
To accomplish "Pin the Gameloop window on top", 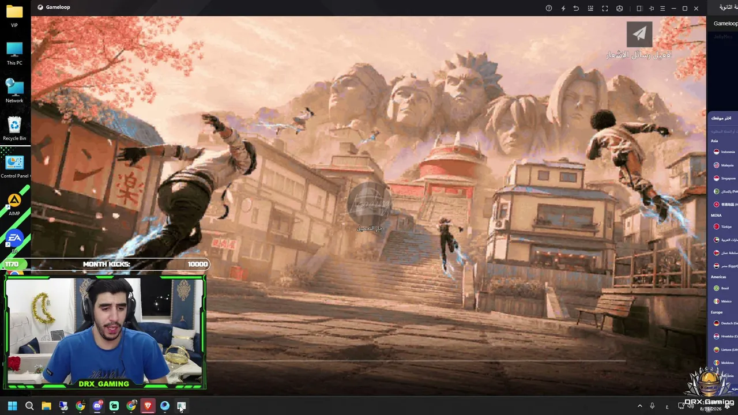I will pyautogui.click(x=652, y=8).
